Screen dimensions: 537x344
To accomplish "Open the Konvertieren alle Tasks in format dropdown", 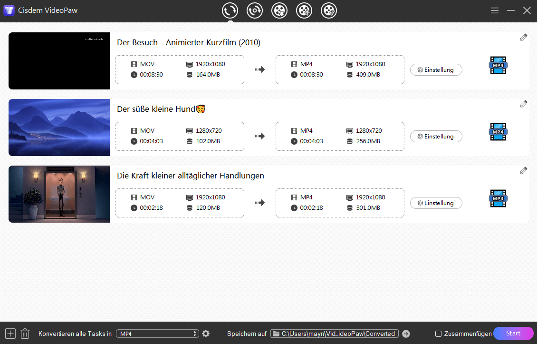I will 157,333.
